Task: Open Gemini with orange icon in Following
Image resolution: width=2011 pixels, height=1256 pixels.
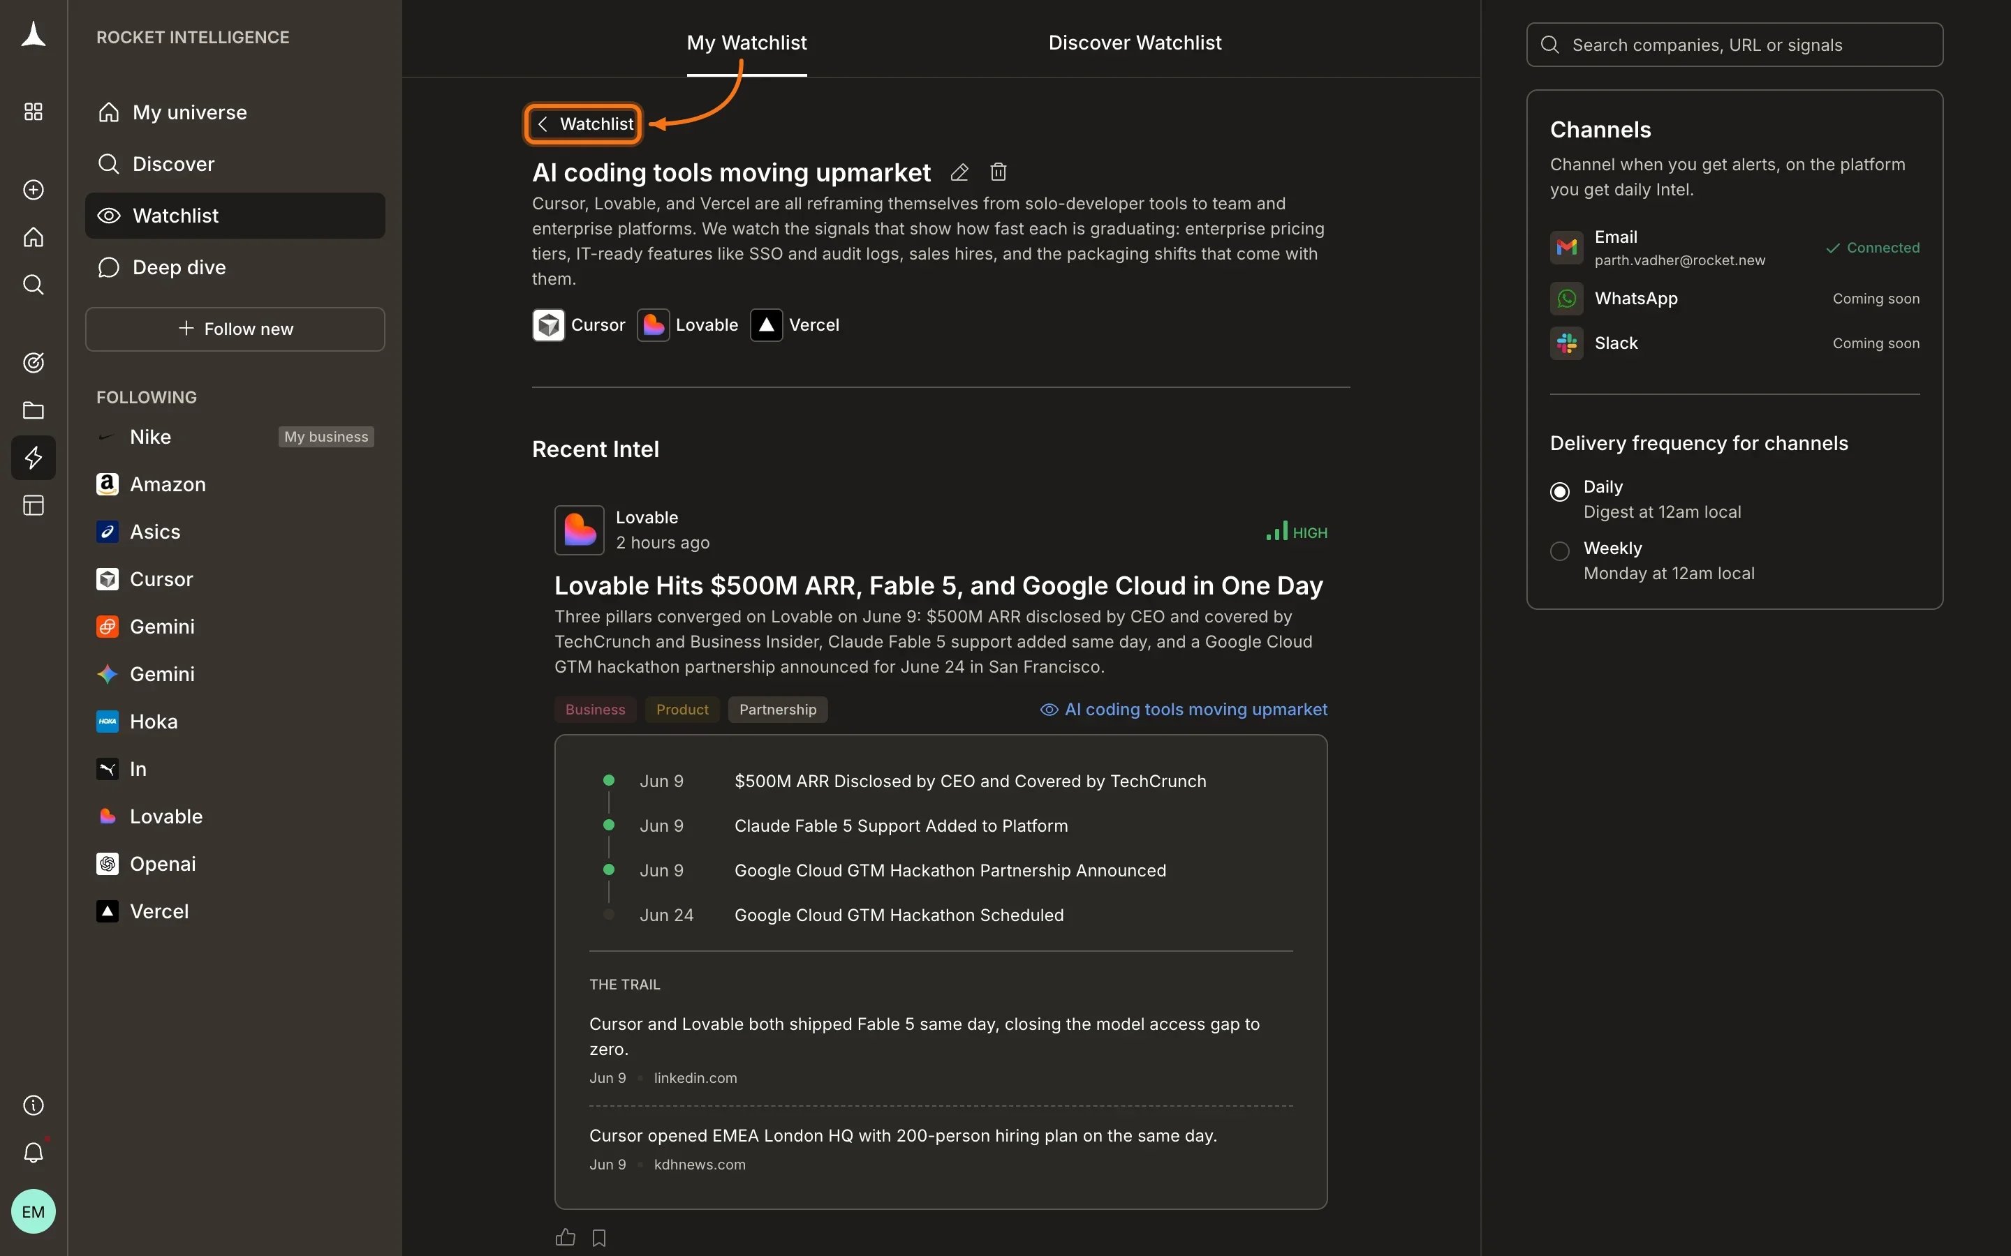Action: [235, 627]
